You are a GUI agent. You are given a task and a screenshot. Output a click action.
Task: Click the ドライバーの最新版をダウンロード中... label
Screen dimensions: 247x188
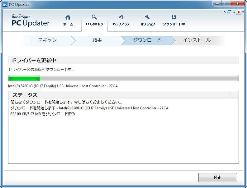[41, 70]
